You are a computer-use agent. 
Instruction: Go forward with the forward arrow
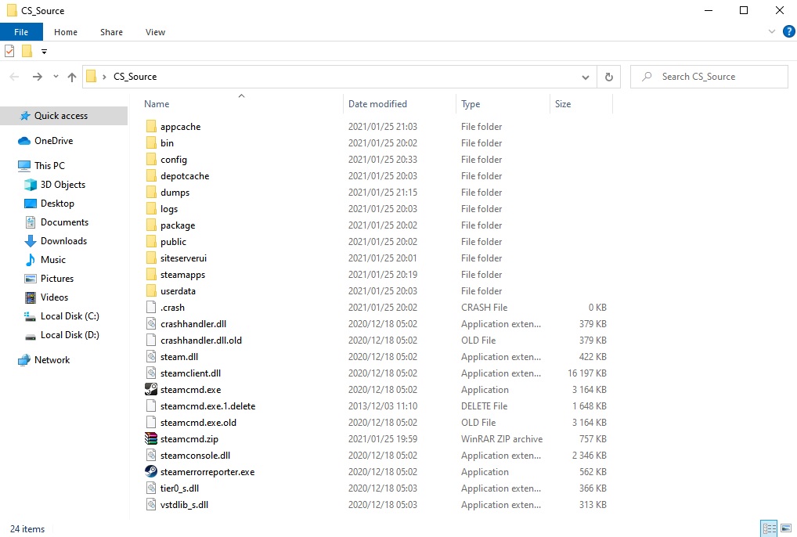tap(37, 77)
